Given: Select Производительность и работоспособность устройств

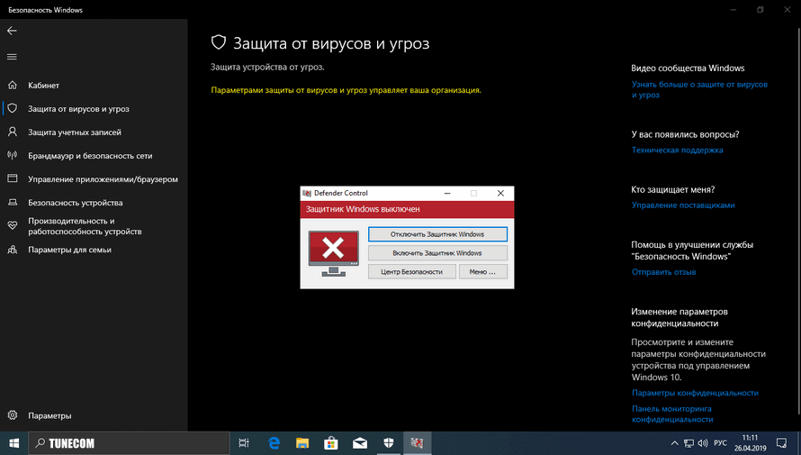Looking at the screenshot, I should point(94,226).
